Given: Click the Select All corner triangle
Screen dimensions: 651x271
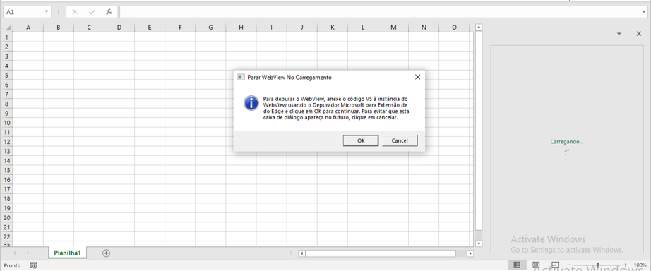Looking at the screenshot, I should pos(7,28).
